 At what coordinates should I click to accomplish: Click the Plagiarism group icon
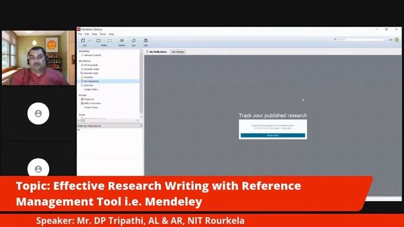(x=82, y=99)
